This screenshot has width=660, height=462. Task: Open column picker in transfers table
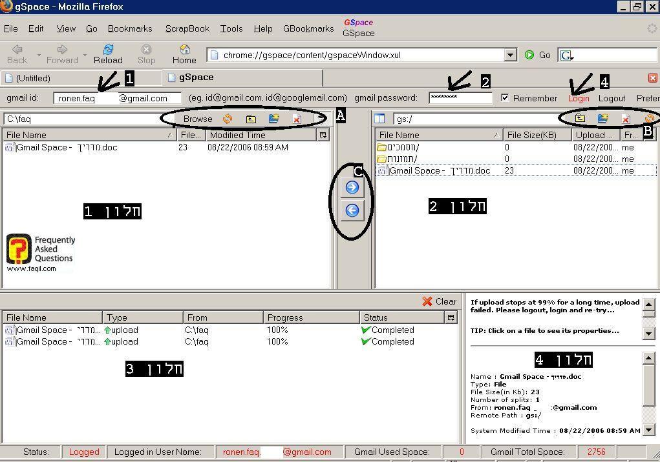click(451, 317)
